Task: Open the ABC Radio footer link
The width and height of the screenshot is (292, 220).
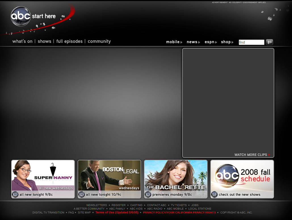Action: 155,209
